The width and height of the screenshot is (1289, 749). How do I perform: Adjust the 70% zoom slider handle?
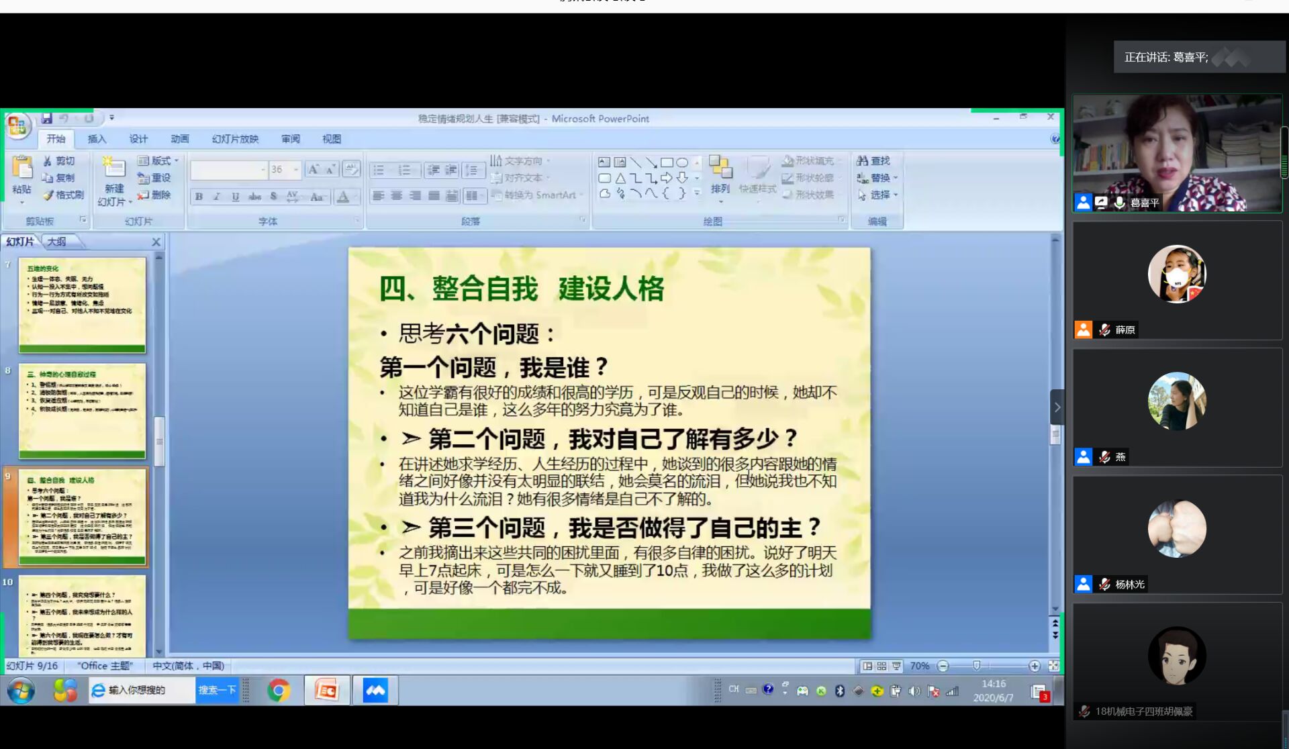(x=977, y=666)
